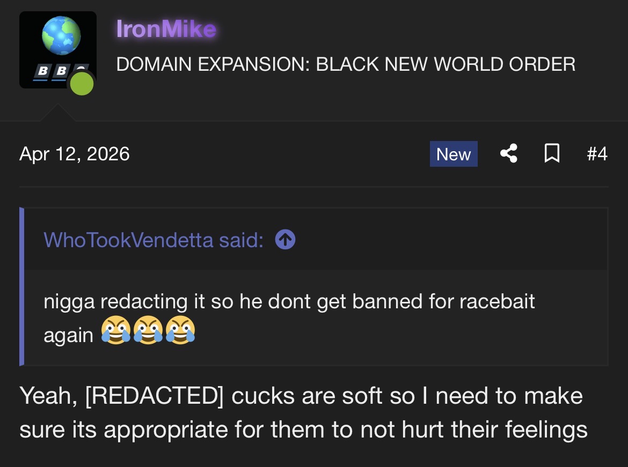Click the middle laughing-crying emoji in quote

point(148,330)
